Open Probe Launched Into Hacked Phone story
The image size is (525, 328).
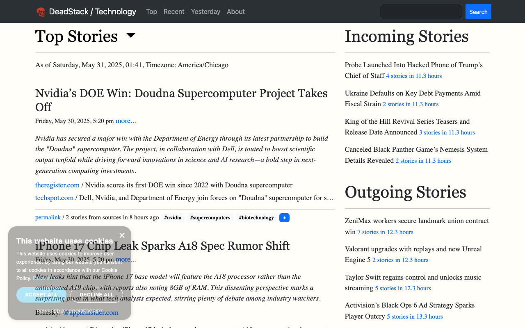pos(413,70)
